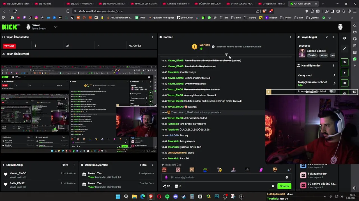Select the Yuxer tag in Yayın bilgisi

(x=324, y=55)
